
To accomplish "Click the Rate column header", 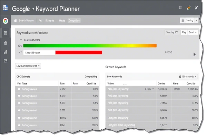I will (75, 83).
